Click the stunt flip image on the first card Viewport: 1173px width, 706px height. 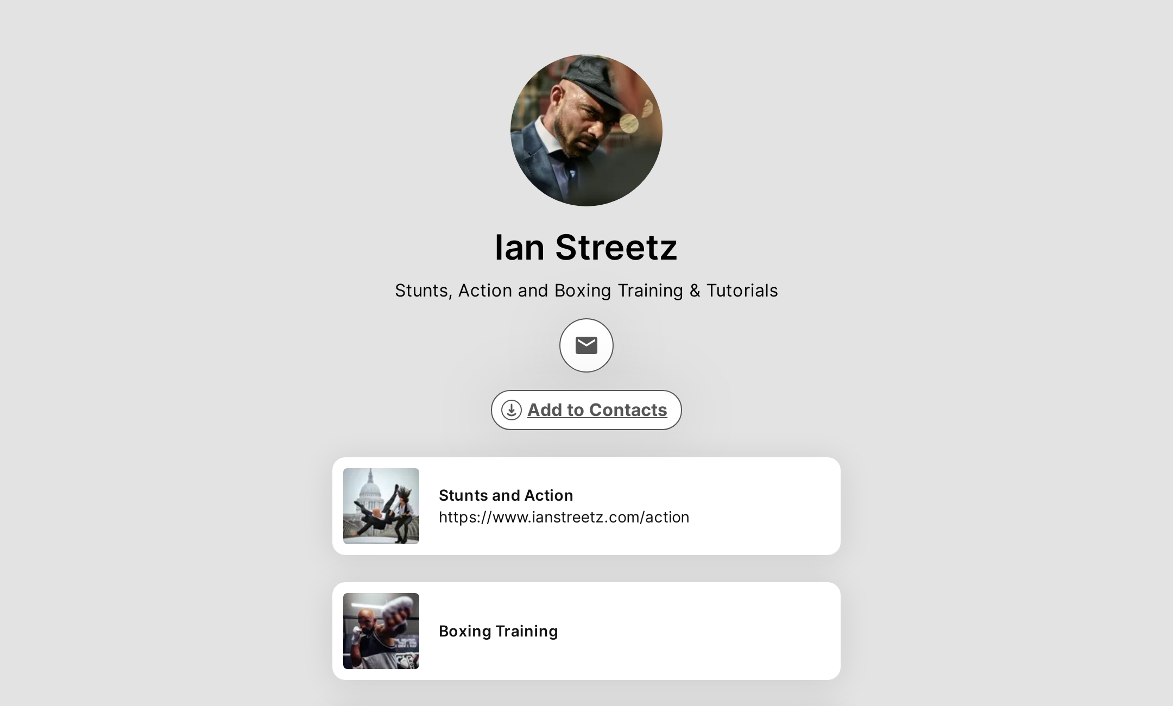click(381, 506)
